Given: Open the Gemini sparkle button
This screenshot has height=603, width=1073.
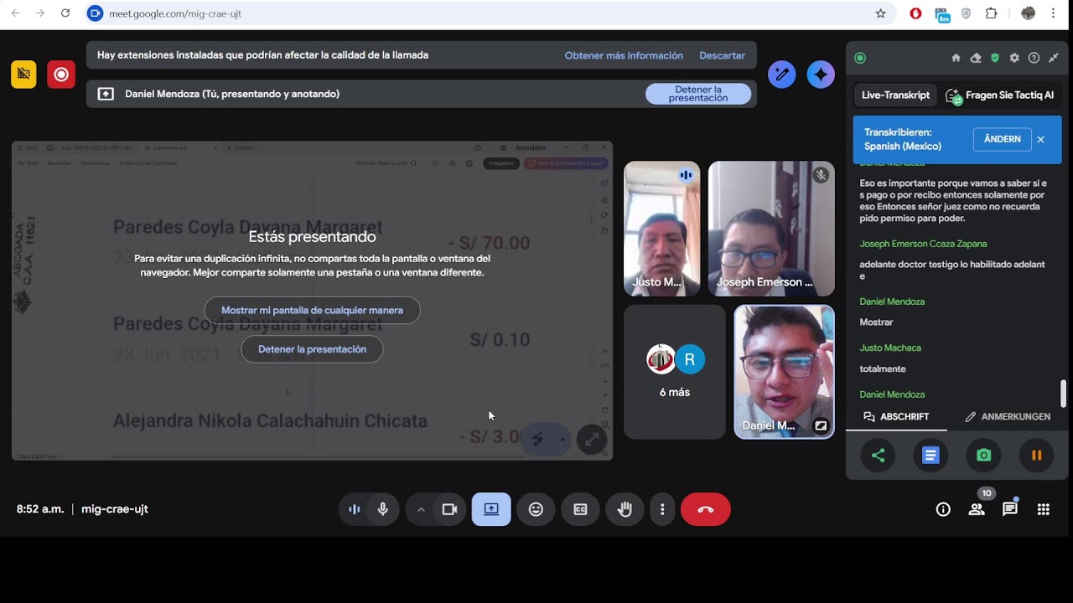Looking at the screenshot, I should [x=821, y=75].
